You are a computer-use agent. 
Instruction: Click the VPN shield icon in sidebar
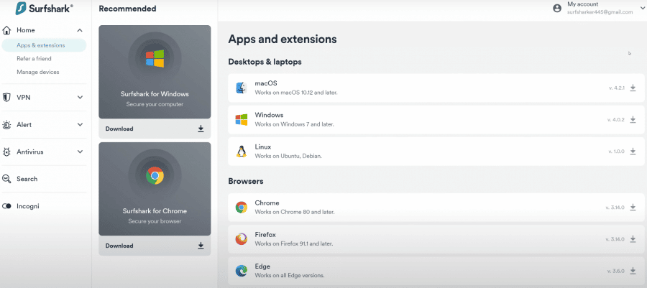pos(6,98)
